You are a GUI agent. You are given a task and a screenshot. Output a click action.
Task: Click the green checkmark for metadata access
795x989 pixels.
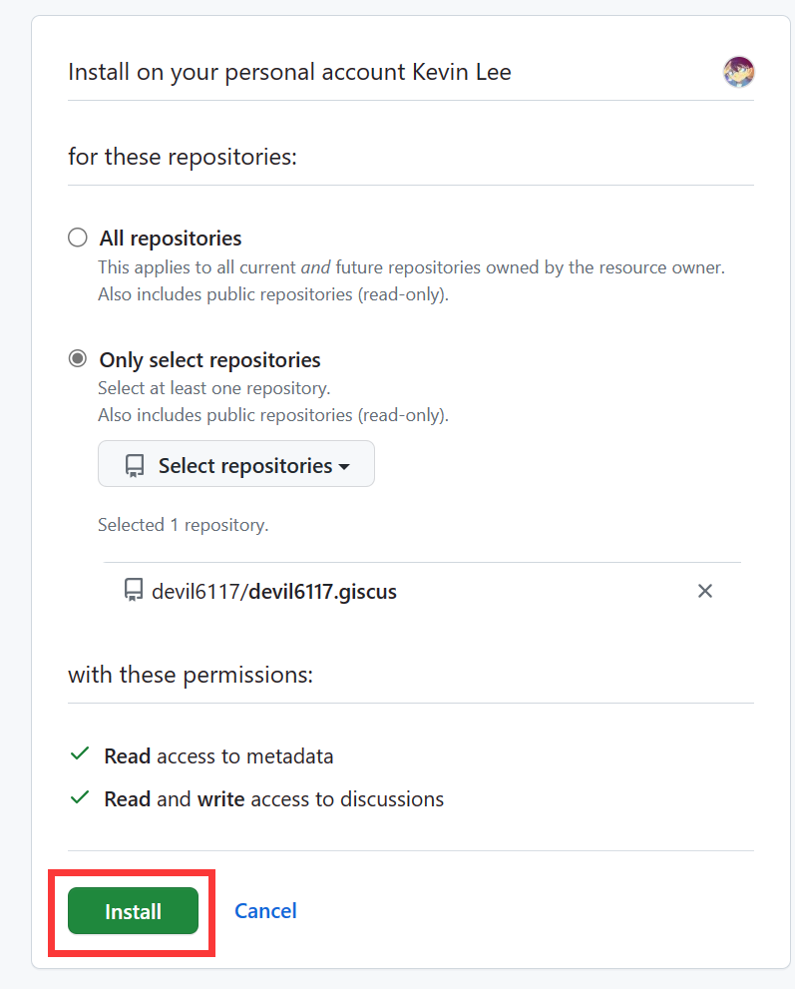(x=80, y=755)
